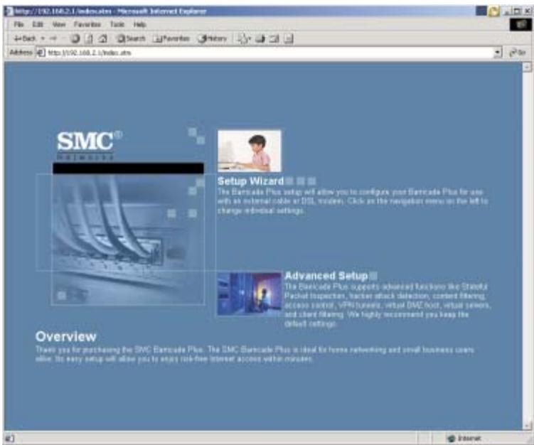Click the Advanced Setup heading link
Viewport: 534px width, 445px height.
tap(326, 275)
